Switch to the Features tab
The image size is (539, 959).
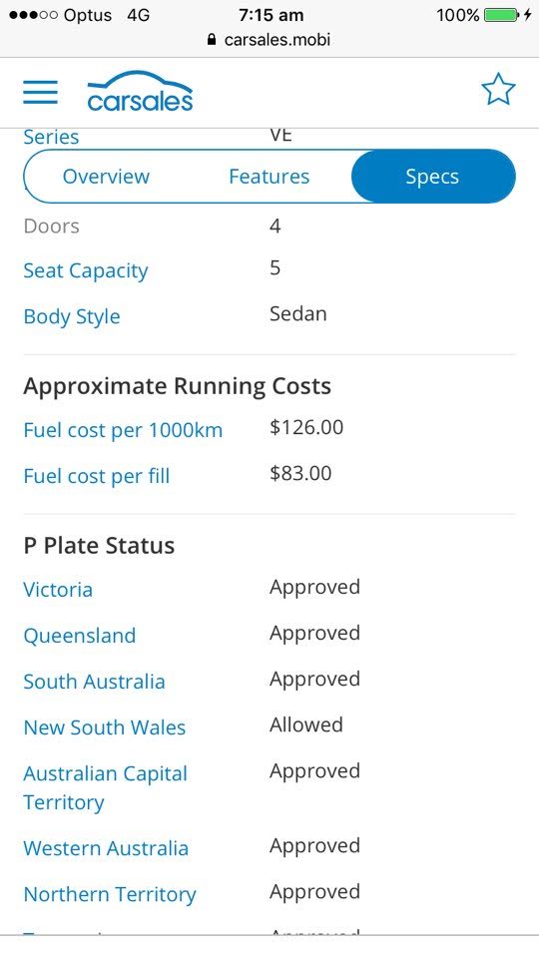pyautogui.click(x=269, y=177)
